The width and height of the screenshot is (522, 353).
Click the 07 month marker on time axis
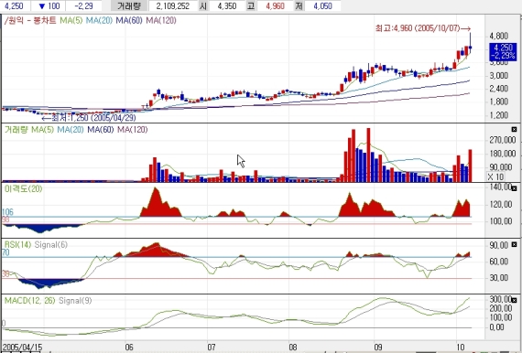point(211,348)
